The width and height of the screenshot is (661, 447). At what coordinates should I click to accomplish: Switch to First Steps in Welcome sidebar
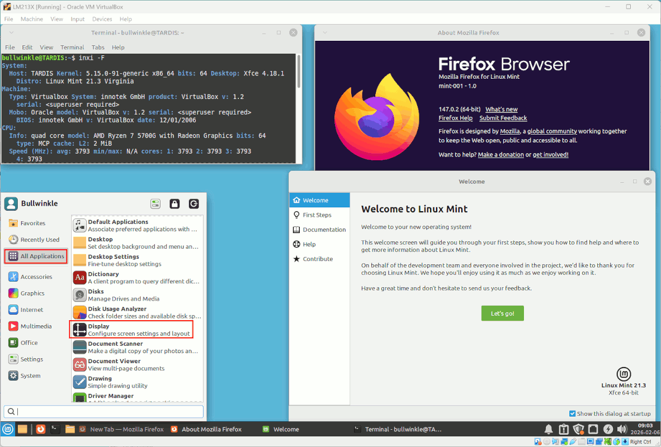coord(319,215)
